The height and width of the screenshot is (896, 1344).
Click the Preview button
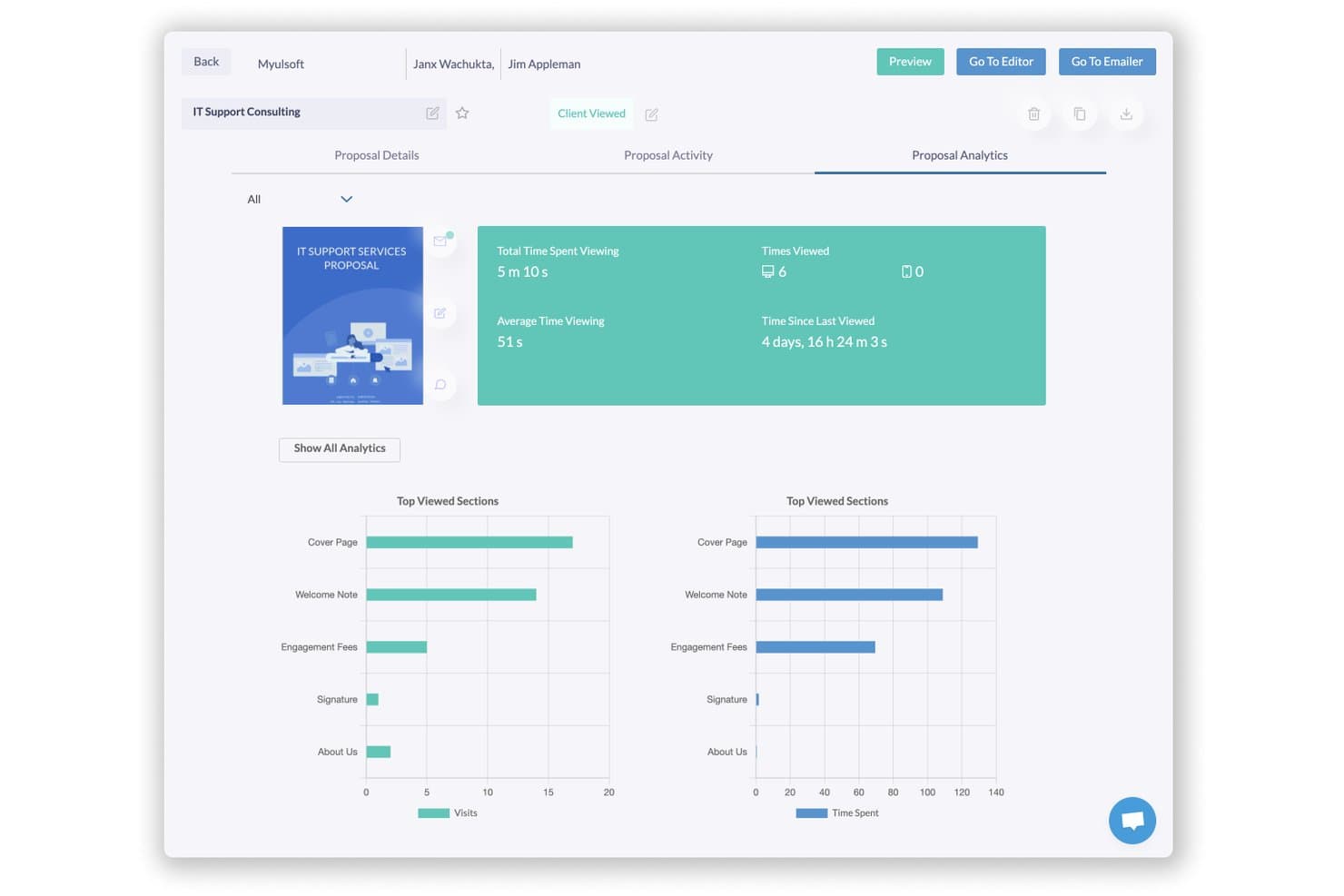(910, 62)
